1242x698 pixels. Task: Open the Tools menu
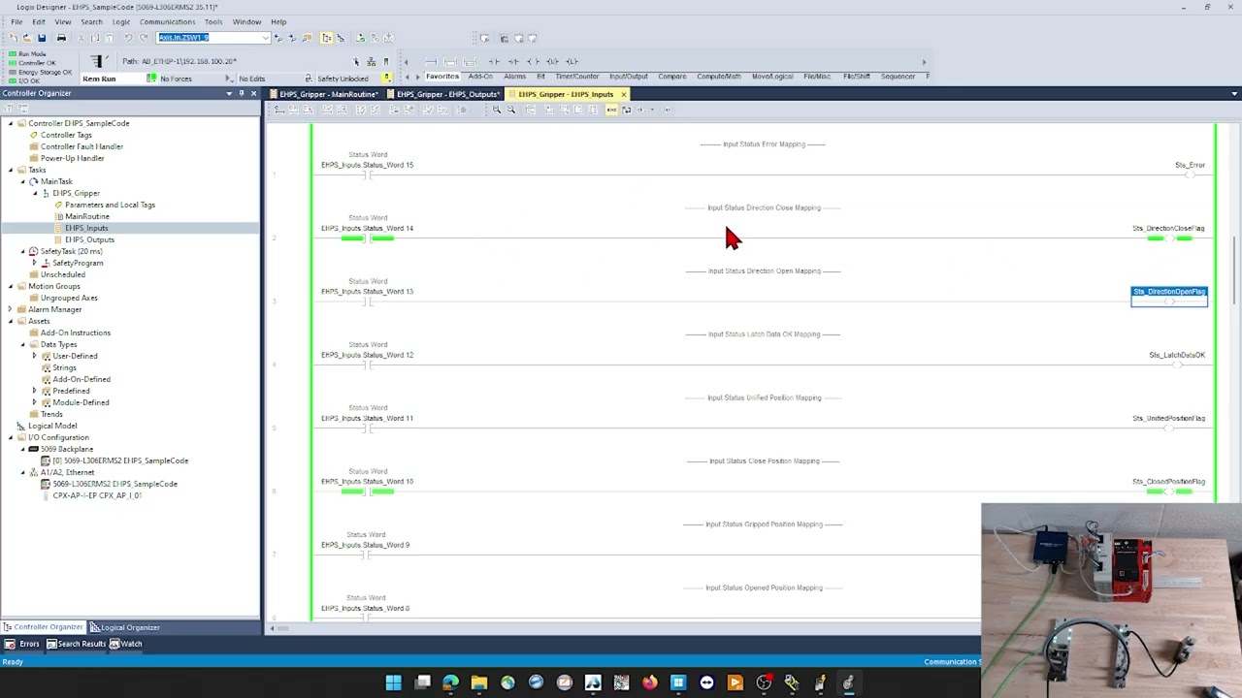pyautogui.click(x=213, y=21)
